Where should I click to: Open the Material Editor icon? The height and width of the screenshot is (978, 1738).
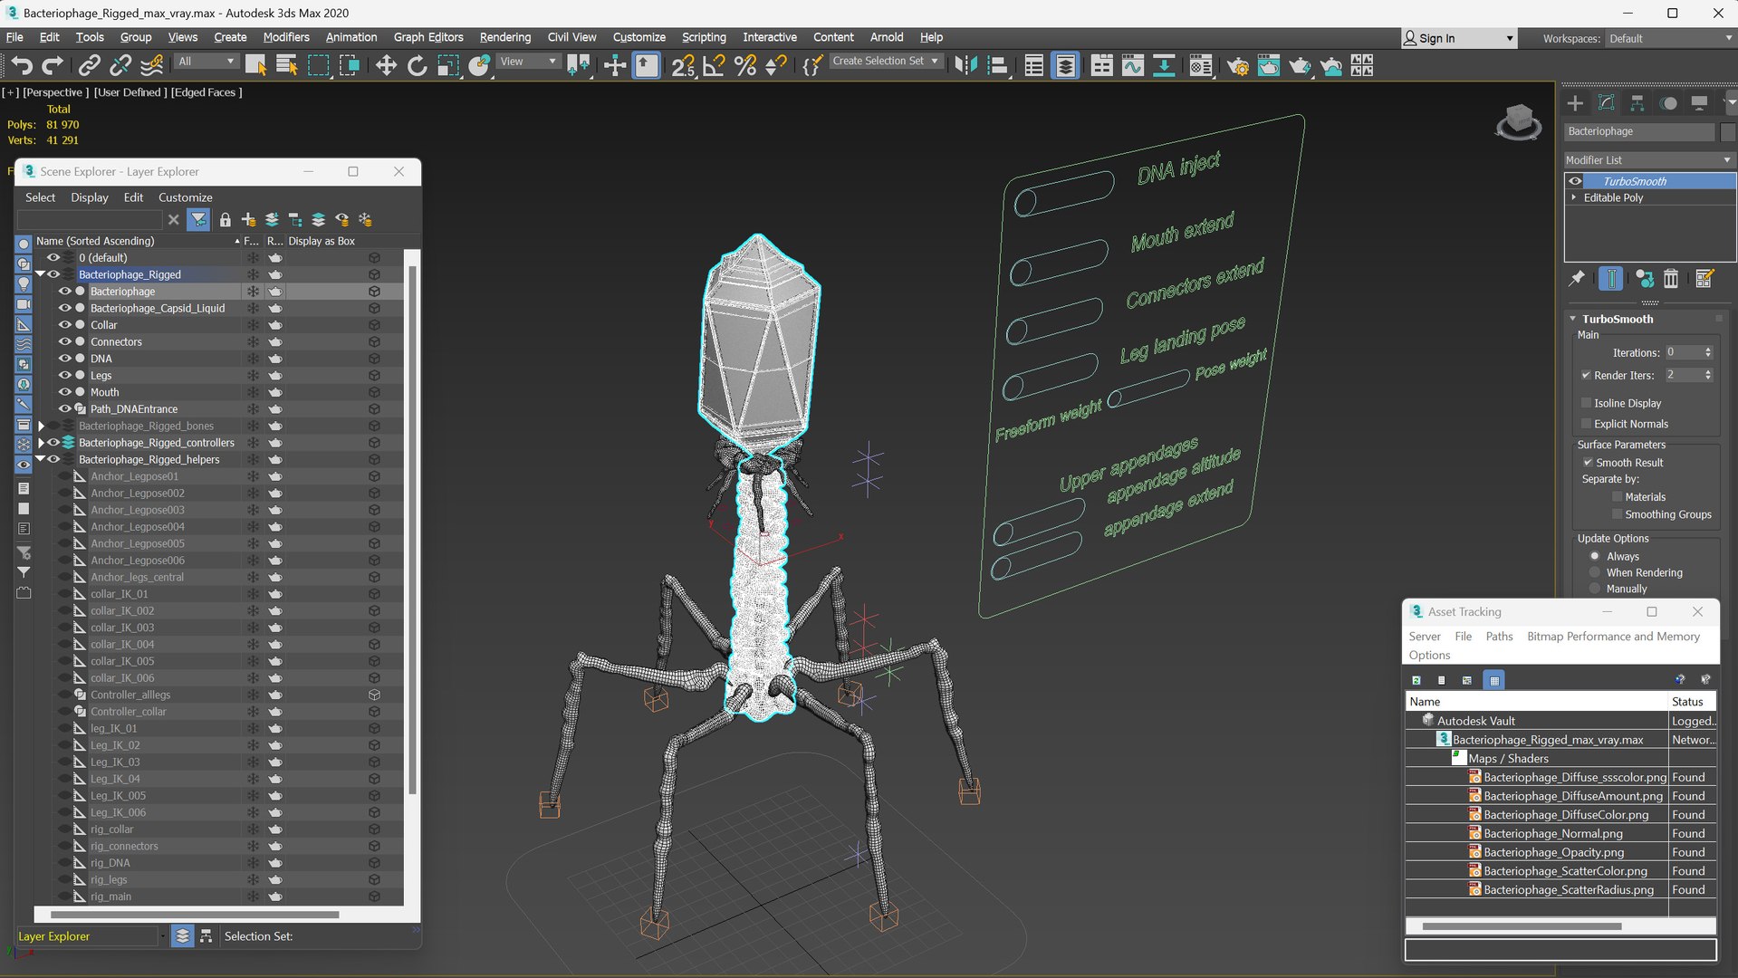pos(1200,65)
